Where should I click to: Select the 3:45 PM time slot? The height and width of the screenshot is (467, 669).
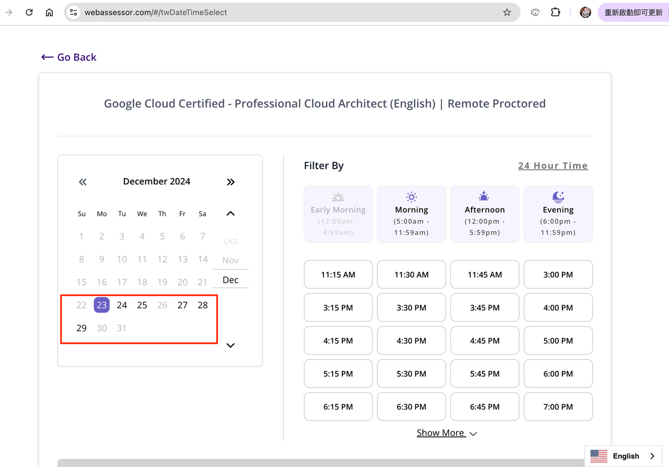coord(485,308)
